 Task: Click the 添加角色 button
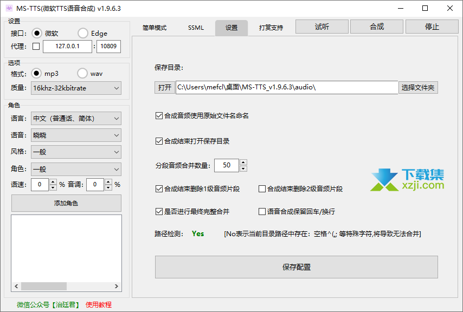coord(66,203)
